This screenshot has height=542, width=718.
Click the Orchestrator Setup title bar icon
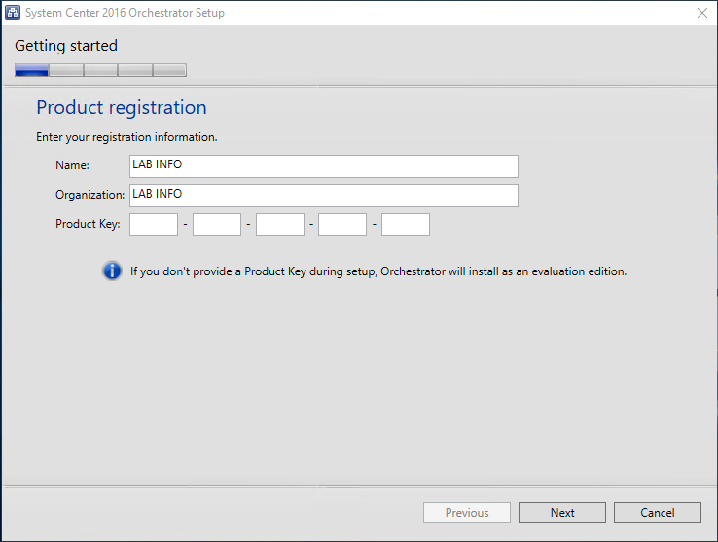click(x=13, y=13)
